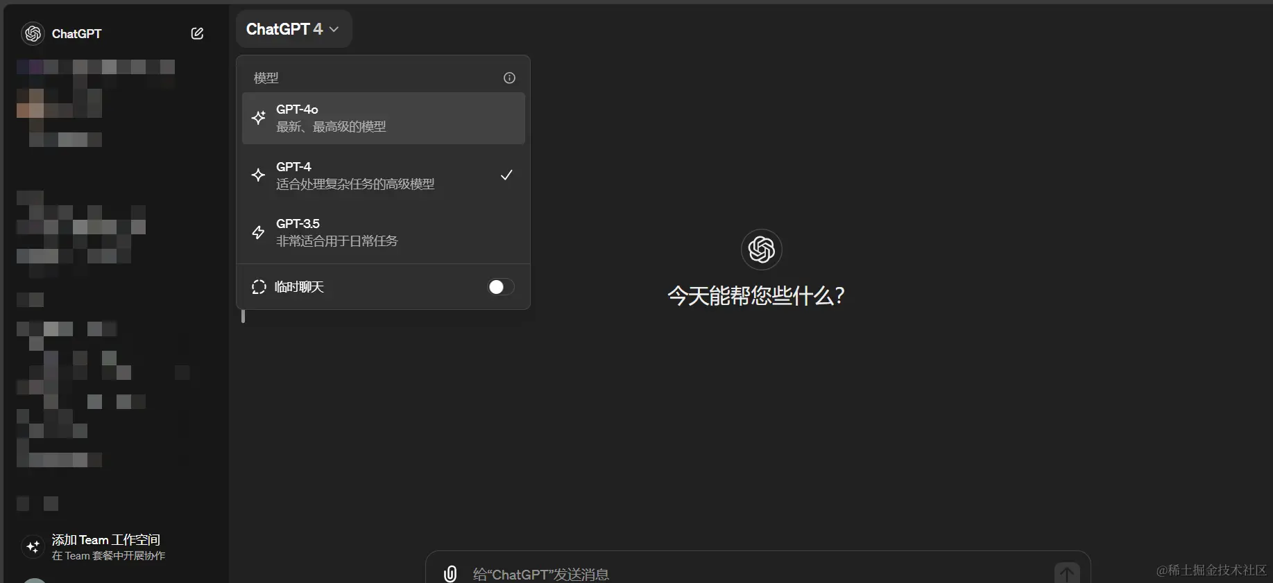Viewport: 1273px width, 583px height.
Task: Click the sparkle icon next to GPT-4
Action: pos(258,175)
